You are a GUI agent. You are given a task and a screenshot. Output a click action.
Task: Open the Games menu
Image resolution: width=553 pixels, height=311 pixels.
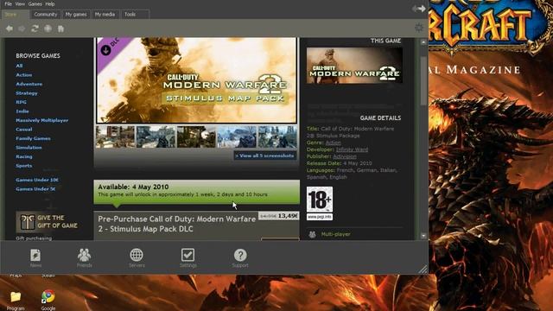pyautogui.click(x=35, y=3)
